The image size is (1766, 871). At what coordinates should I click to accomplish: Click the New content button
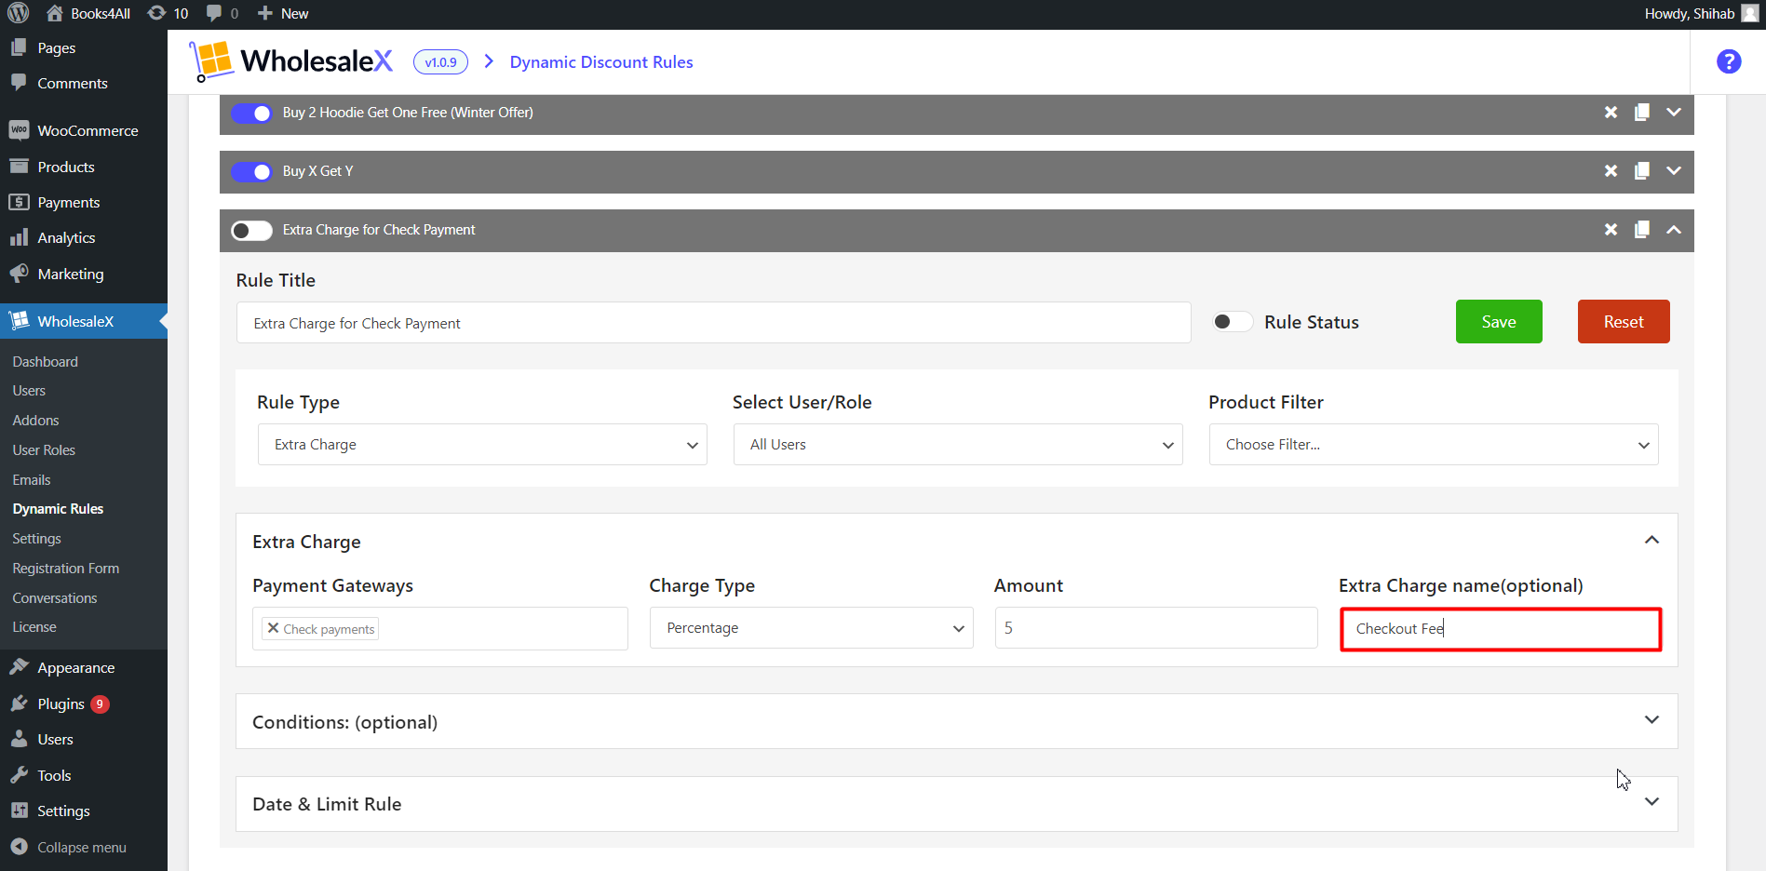tap(283, 13)
